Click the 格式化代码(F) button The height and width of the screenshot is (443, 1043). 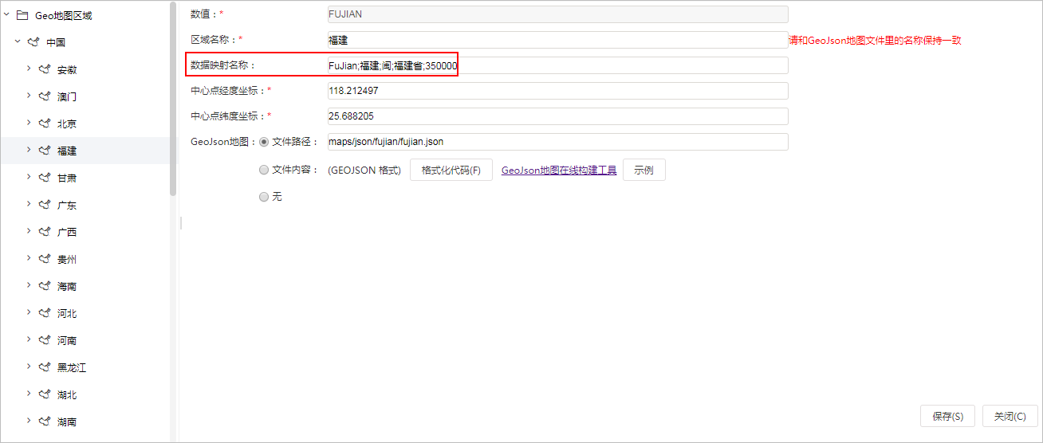pyautogui.click(x=451, y=170)
